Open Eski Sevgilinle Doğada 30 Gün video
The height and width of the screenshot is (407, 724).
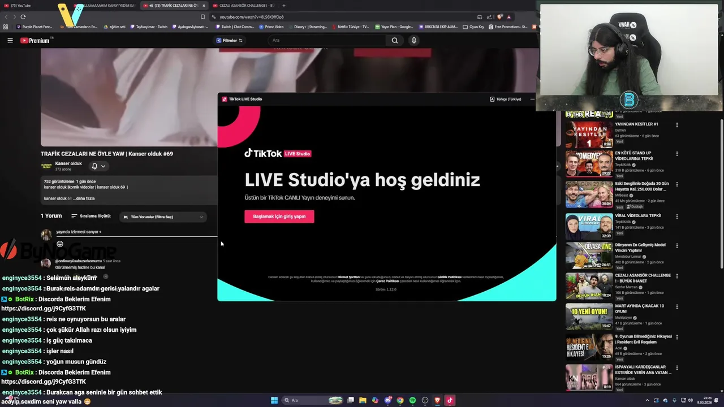[589, 194]
